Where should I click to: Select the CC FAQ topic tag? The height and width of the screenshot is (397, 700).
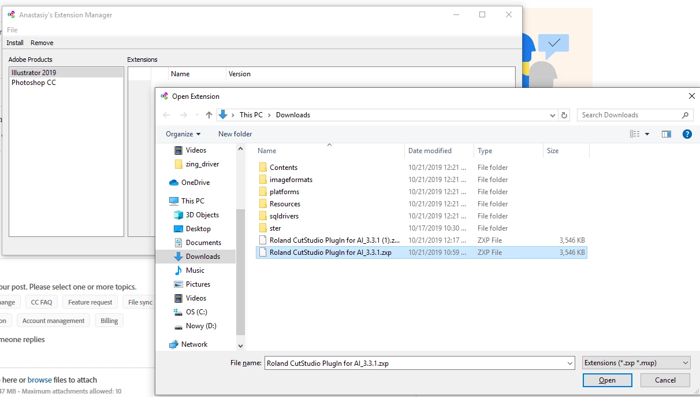coord(42,302)
